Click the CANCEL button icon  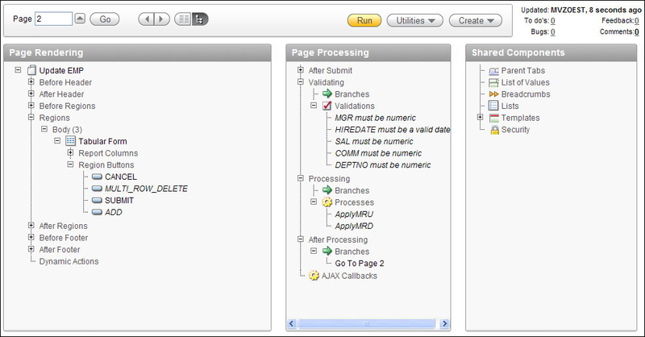pos(97,177)
